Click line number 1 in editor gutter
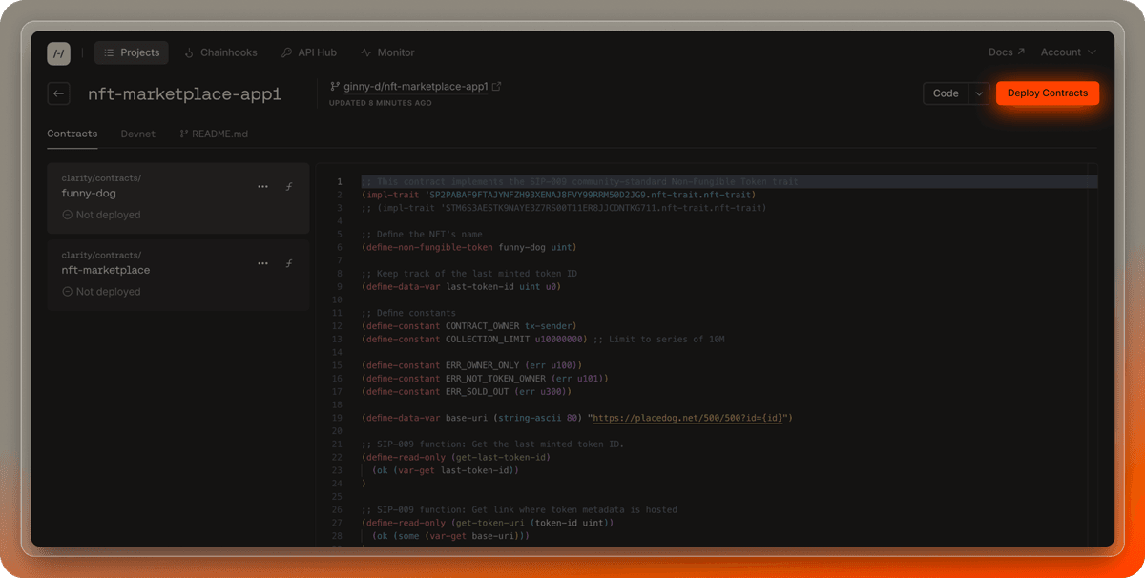The height and width of the screenshot is (578, 1145). coord(338,181)
